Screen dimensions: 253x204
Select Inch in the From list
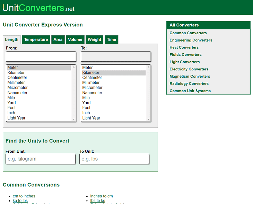pyautogui.click(x=39, y=113)
